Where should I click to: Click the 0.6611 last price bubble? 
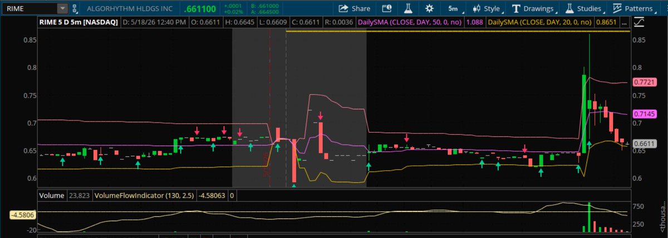coord(645,143)
